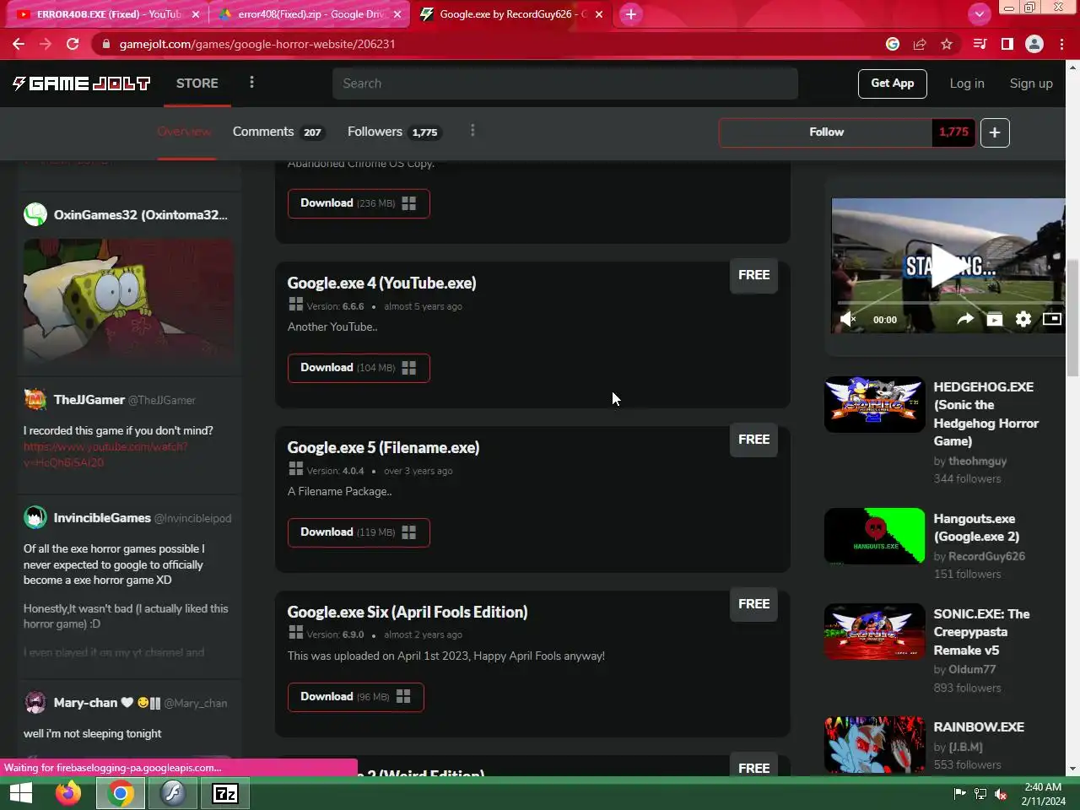Open the SONIC.EXE Creepypasta Remake thumbnail
Image resolution: width=1080 pixels, height=810 pixels.
(x=874, y=631)
